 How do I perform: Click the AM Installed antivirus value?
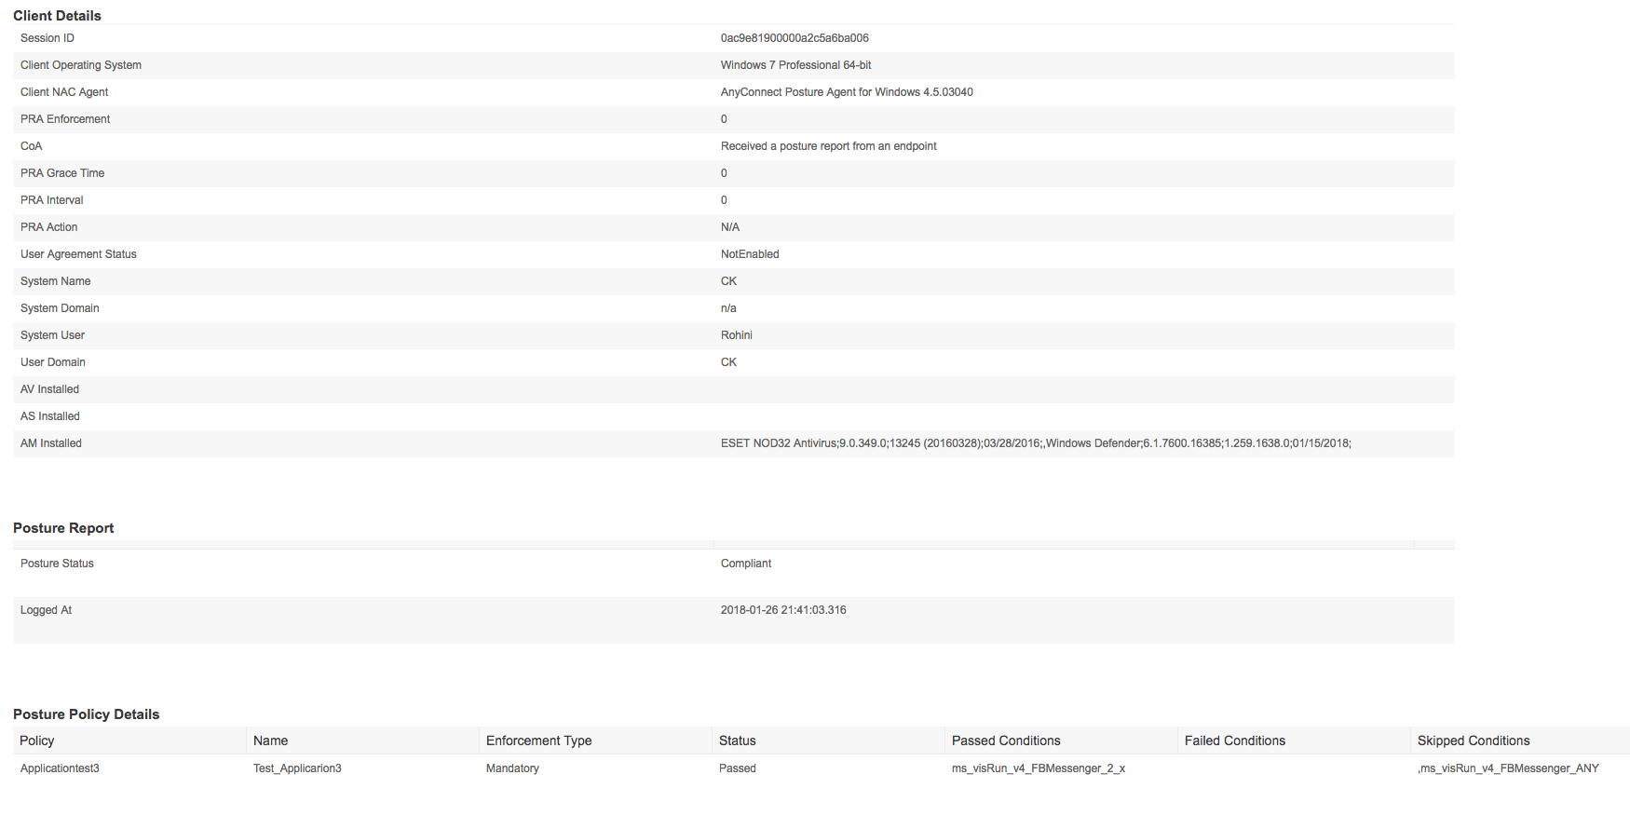tap(1036, 443)
